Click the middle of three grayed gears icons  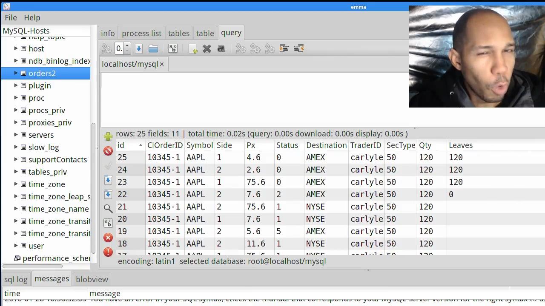pyautogui.click(x=255, y=49)
